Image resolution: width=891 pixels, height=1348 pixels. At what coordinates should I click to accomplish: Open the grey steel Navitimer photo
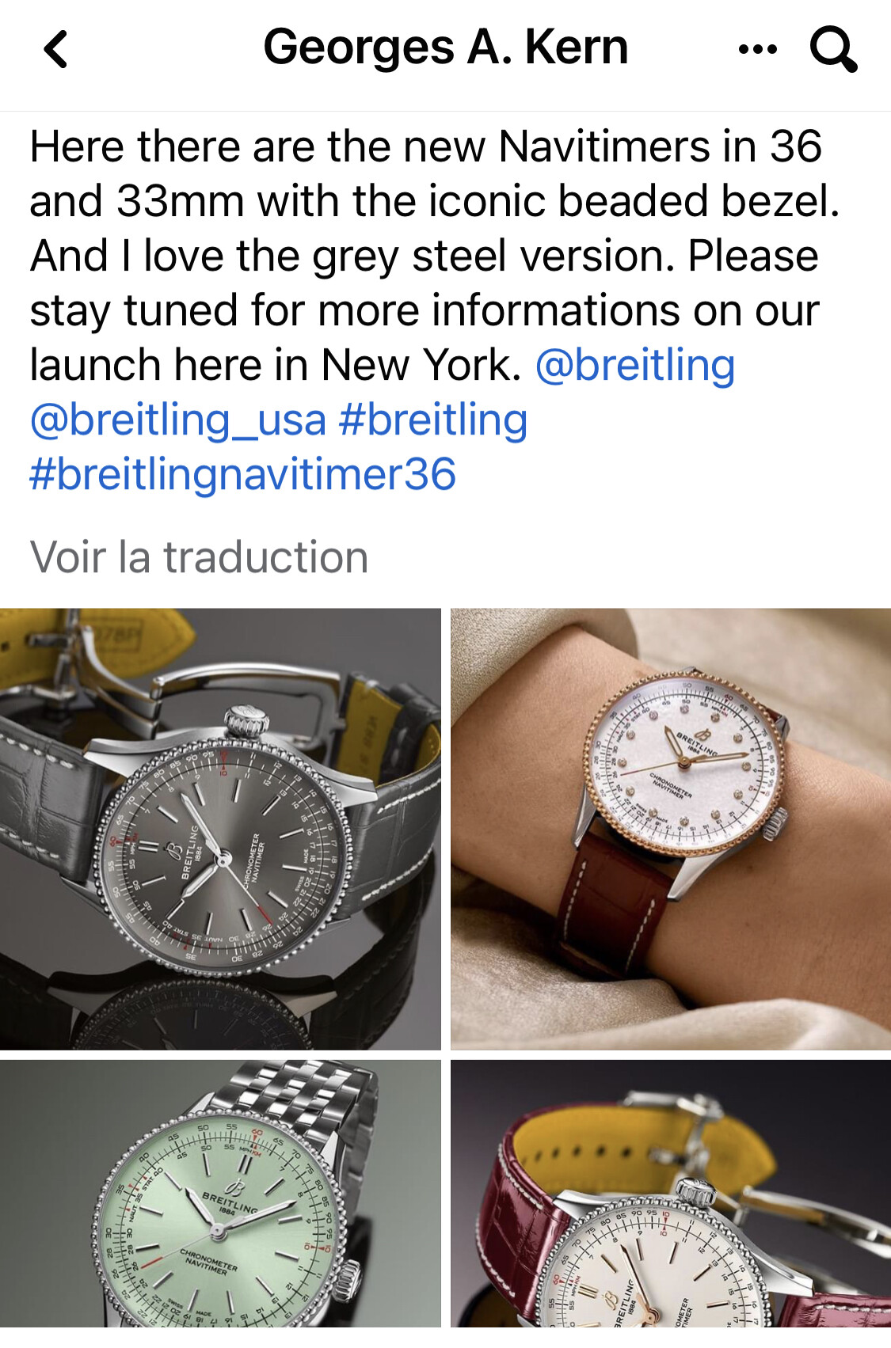pos(220,829)
